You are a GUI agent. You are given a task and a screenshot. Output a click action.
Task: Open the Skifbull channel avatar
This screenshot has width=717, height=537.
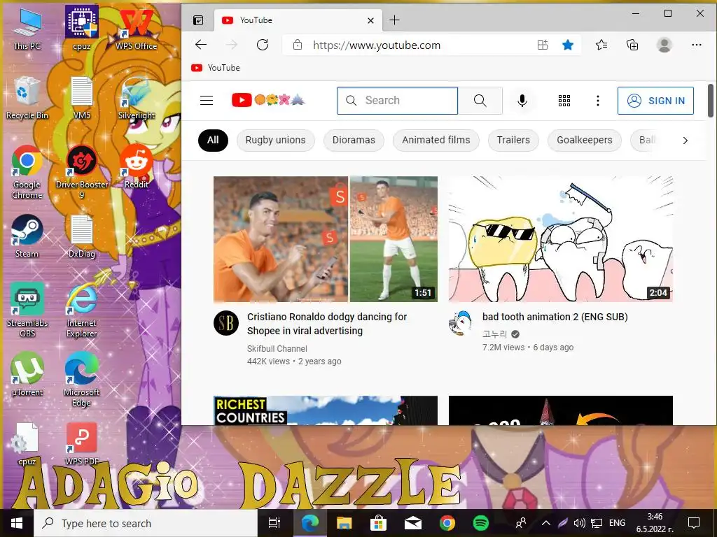pyautogui.click(x=226, y=323)
